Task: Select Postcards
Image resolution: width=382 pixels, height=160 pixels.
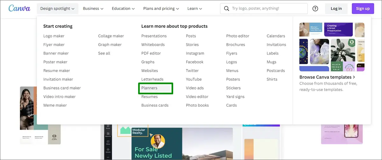Action: (x=276, y=70)
